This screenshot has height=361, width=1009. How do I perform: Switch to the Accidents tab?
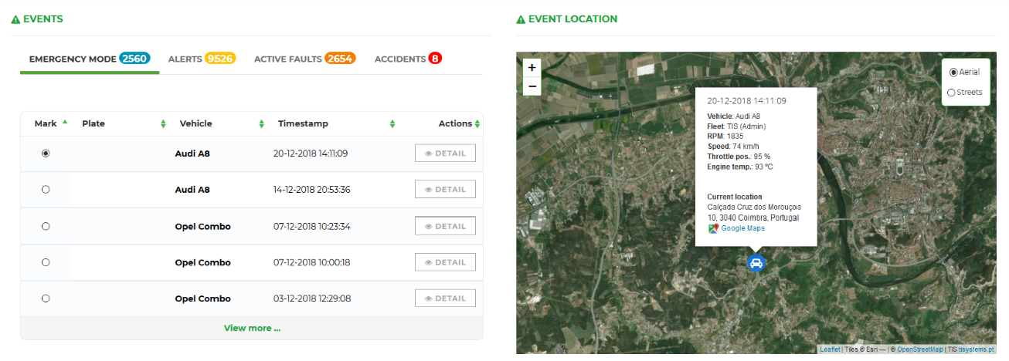tap(408, 59)
